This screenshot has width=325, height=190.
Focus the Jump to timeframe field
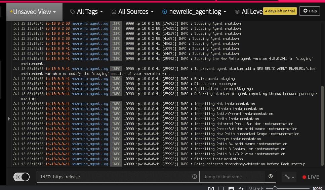click(232, 177)
